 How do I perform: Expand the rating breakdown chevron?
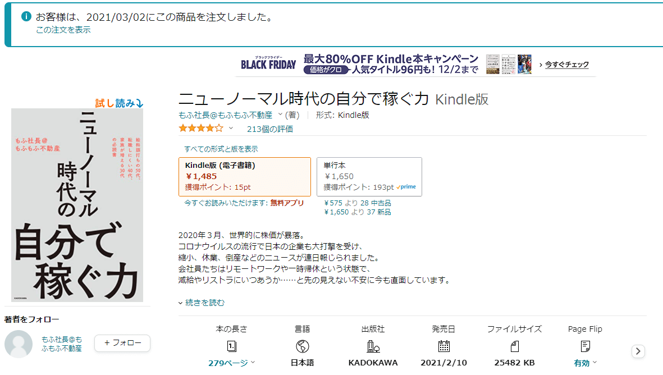[x=231, y=128]
